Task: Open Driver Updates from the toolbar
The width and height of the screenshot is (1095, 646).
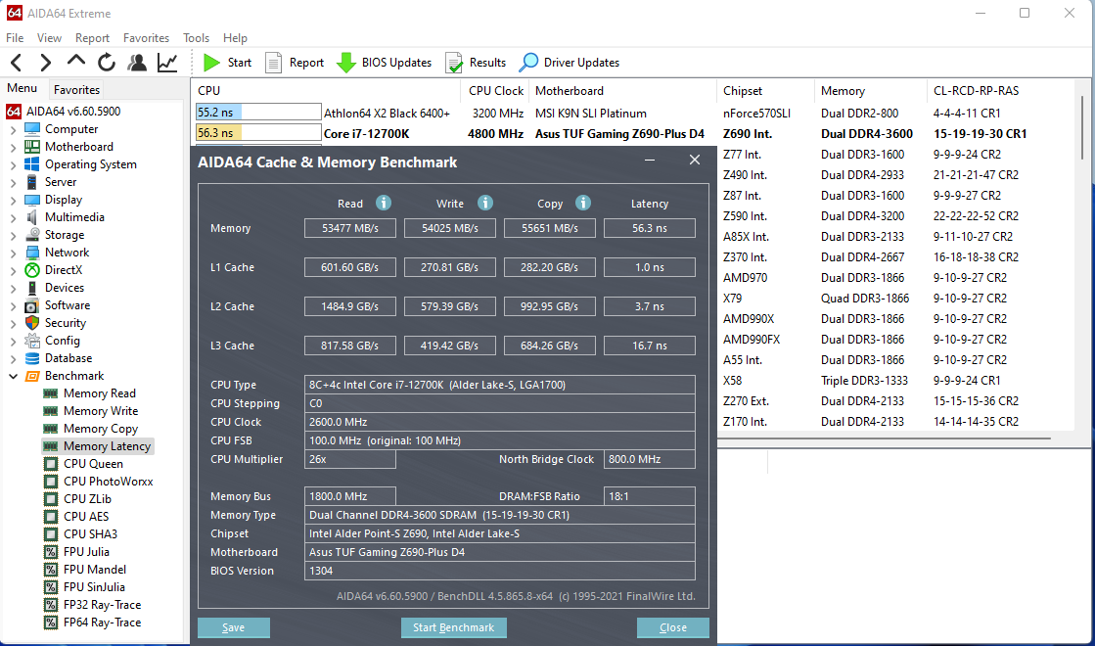Action: pyautogui.click(x=570, y=63)
